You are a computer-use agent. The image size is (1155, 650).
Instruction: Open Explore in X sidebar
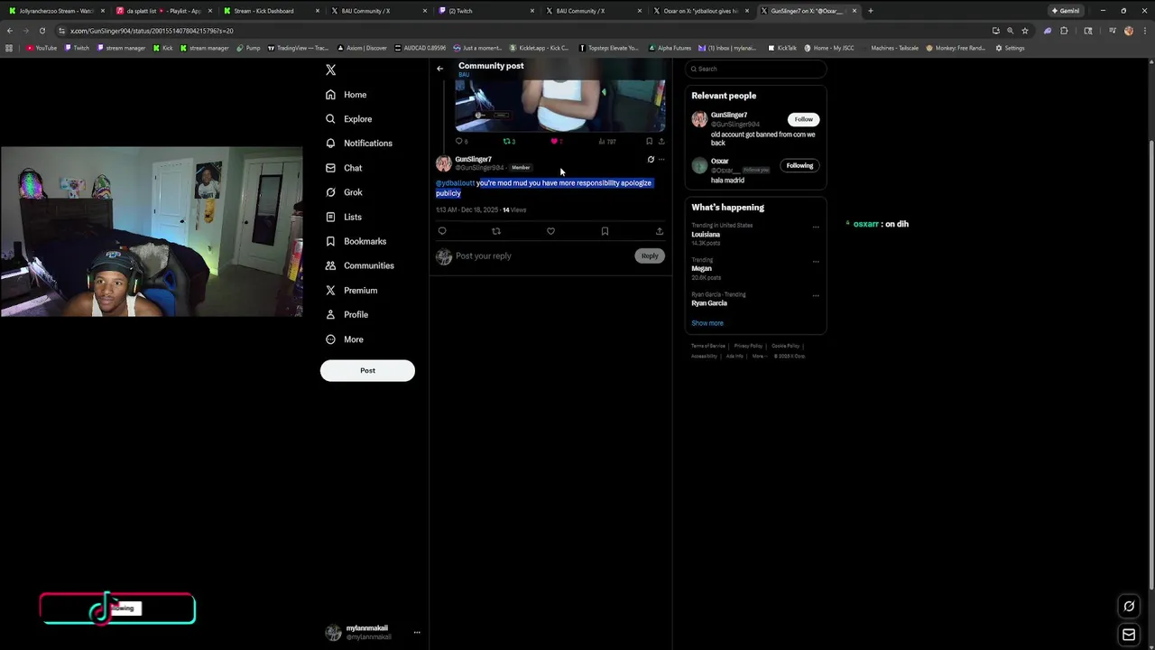348,119
